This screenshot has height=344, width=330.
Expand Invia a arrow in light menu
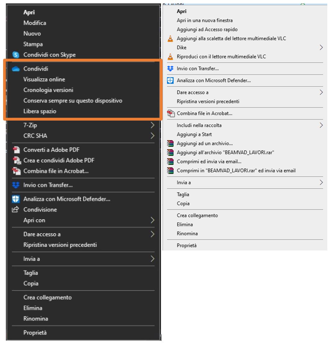(321, 182)
